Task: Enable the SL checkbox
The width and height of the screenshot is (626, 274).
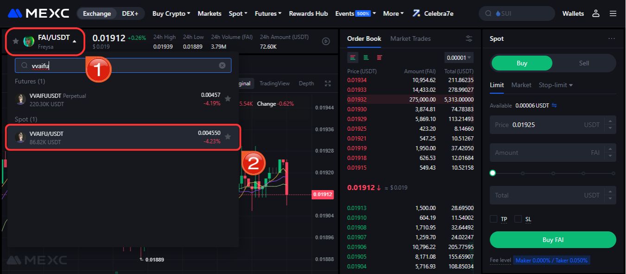Action: click(518, 219)
